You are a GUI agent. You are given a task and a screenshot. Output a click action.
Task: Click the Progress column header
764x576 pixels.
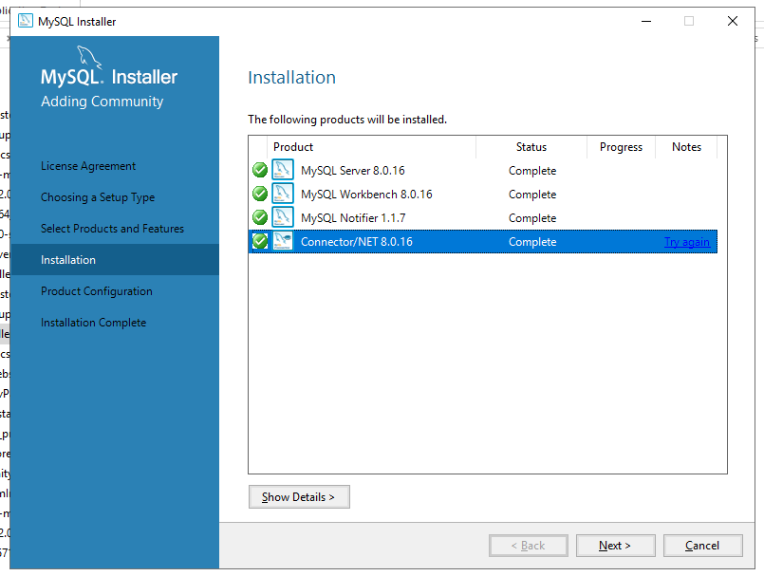(x=621, y=147)
